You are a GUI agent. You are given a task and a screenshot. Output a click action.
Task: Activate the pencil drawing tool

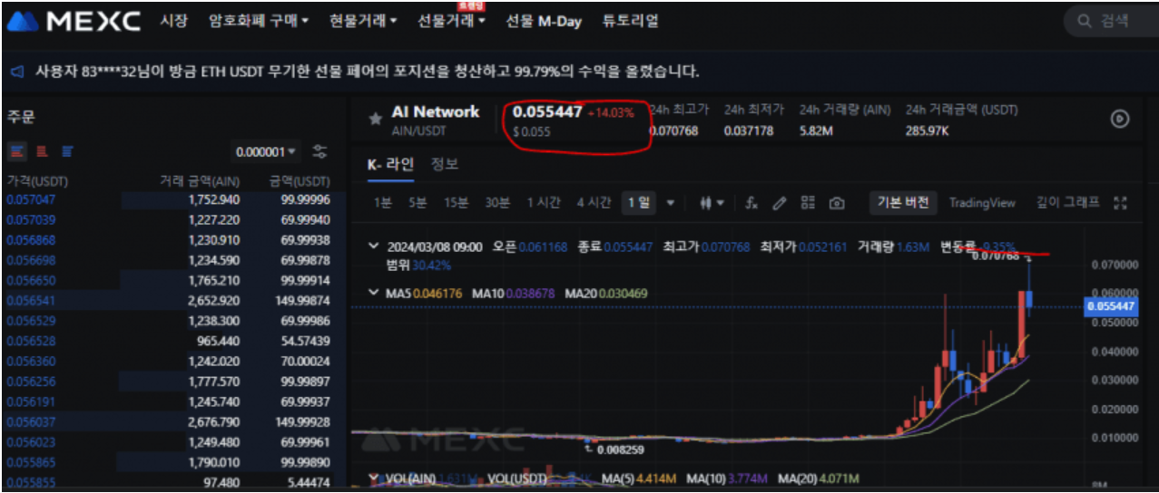pos(779,203)
